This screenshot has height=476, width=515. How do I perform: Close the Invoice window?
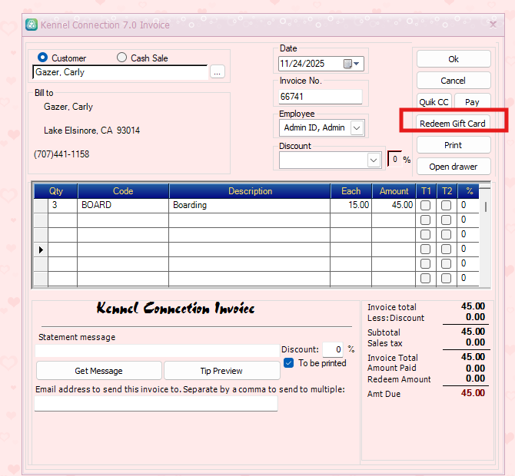pyautogui.click(x=492, y=25)
